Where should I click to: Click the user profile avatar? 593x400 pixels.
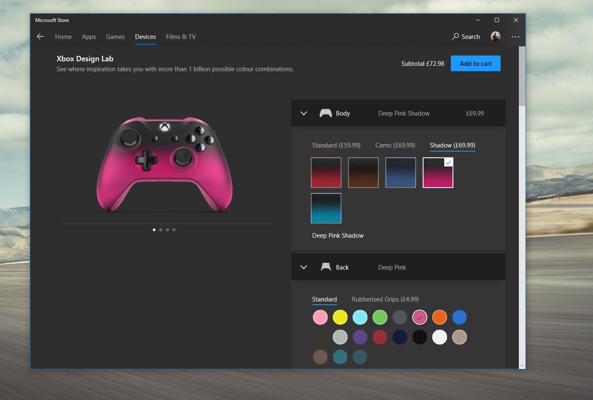495,36
